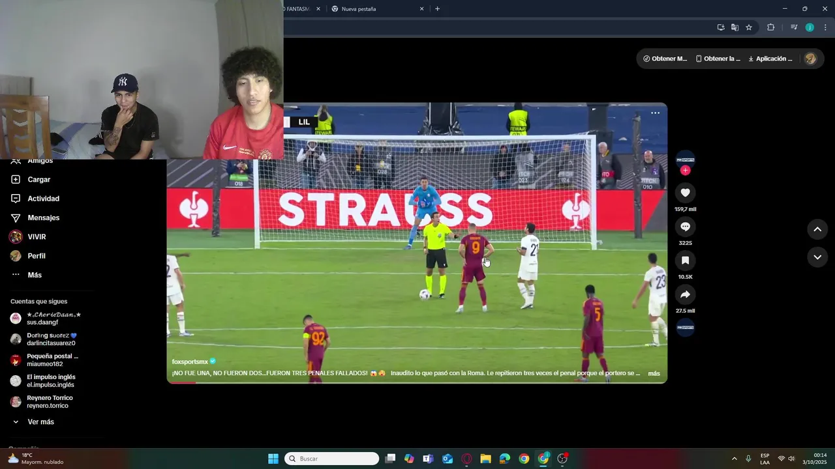Viewport: 835px width, 469px height.
Task: Open Microsoft Teams on the taskbar
Action: click(428, 459)
